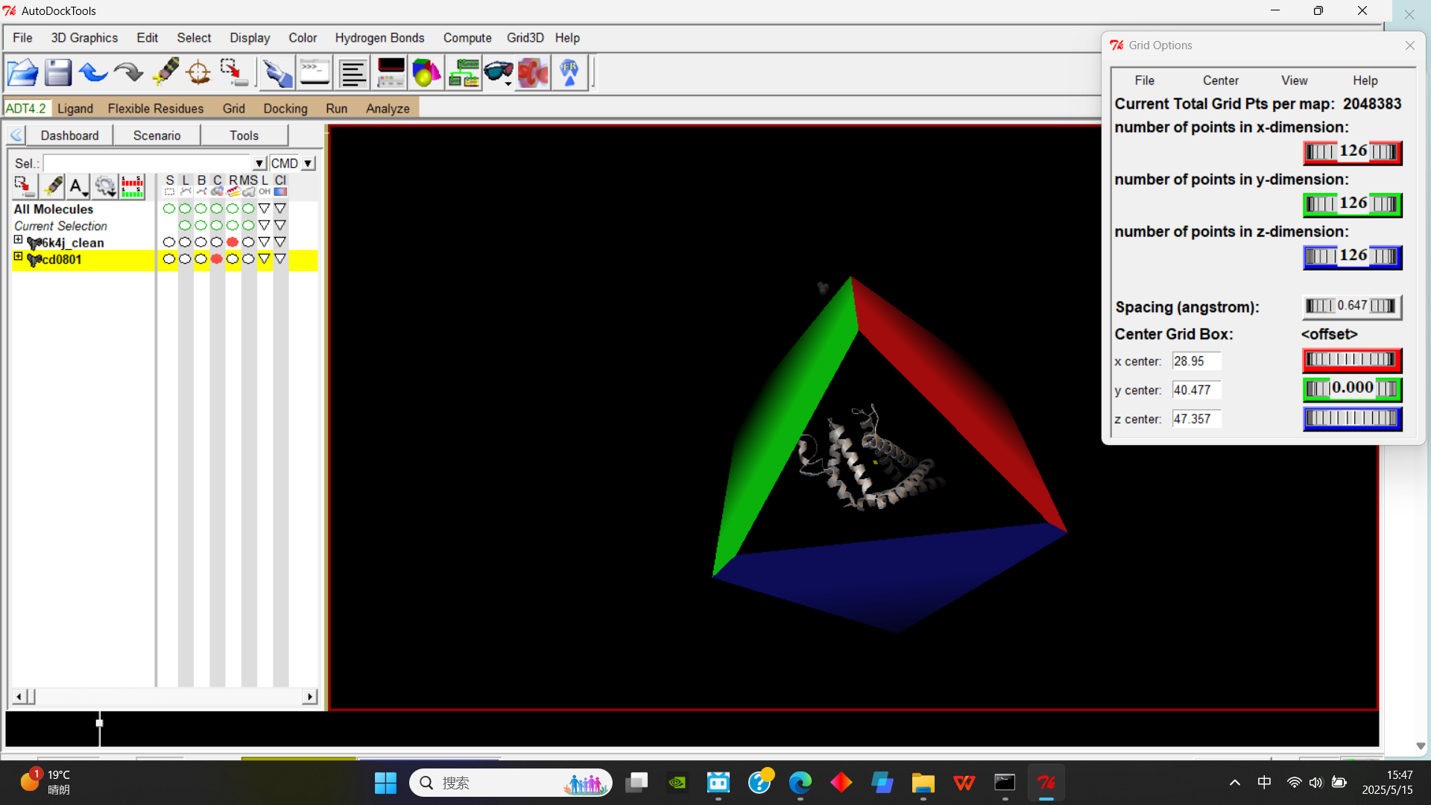Switch to the Scenario tab
Screen dimensions: 1431x805
tap(157, 136)
